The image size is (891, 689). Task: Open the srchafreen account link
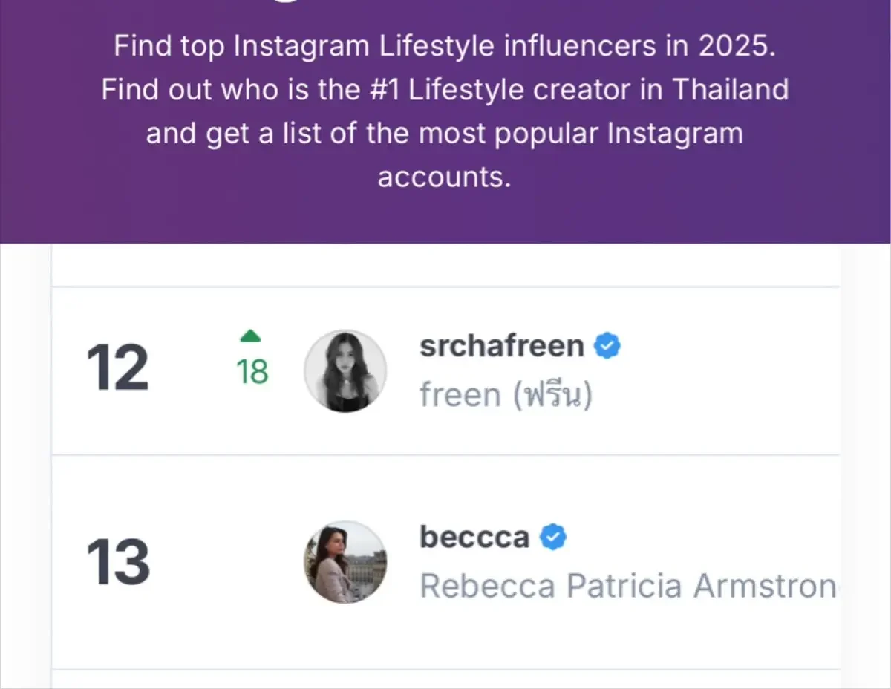(x=501, y=345)
